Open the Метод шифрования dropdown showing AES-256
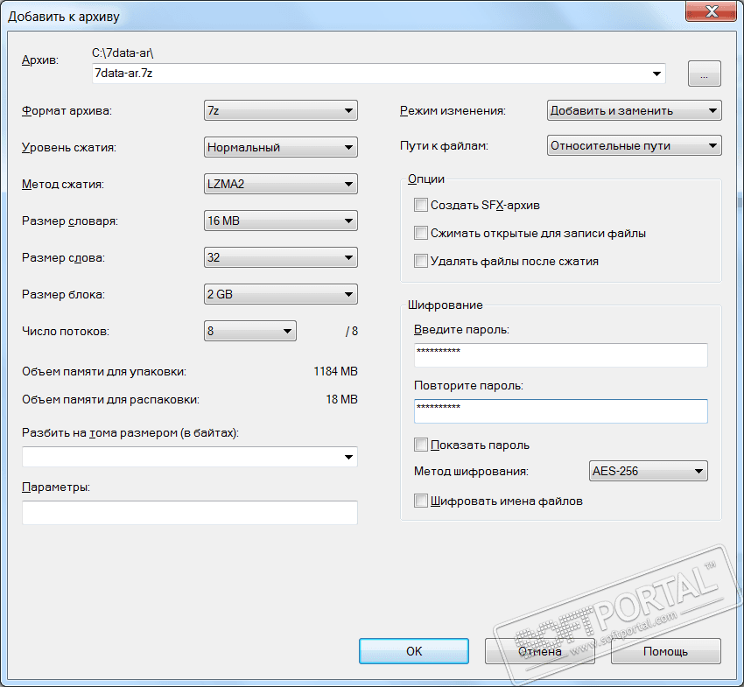Screen dimensions: 744x687 point(648,471)
